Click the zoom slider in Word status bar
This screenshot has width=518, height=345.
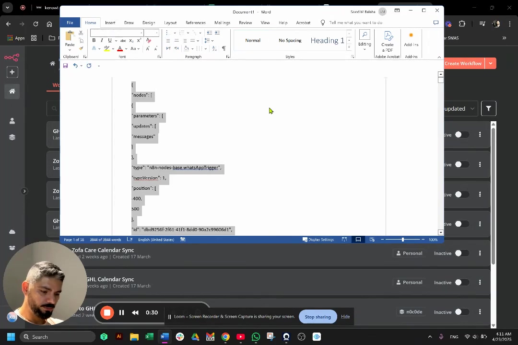point(403,240)
